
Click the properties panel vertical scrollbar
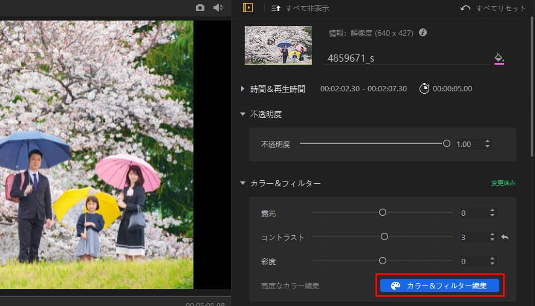point(531,87)
